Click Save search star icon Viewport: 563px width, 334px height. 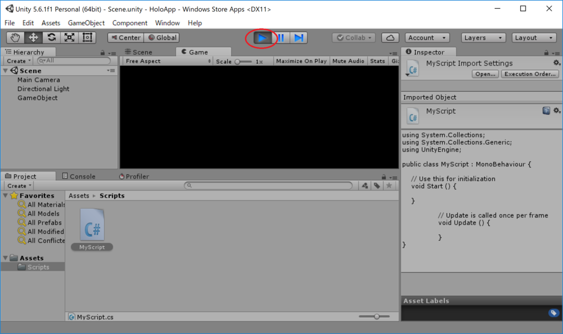[x=389, y=186]
